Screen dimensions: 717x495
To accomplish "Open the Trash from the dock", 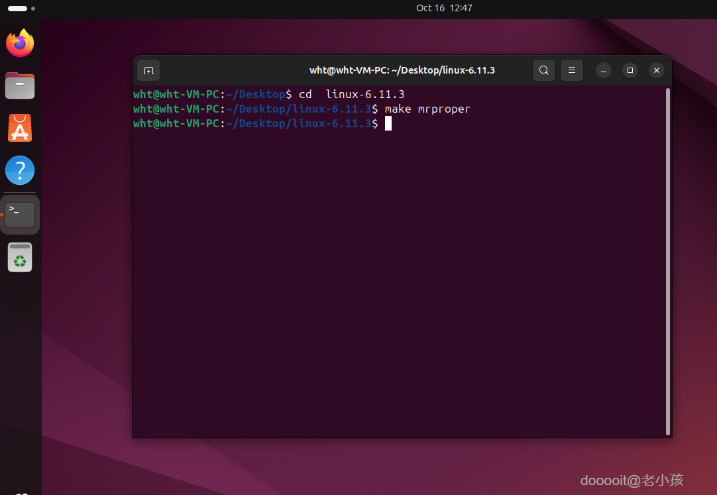I will tap(20, 257).
